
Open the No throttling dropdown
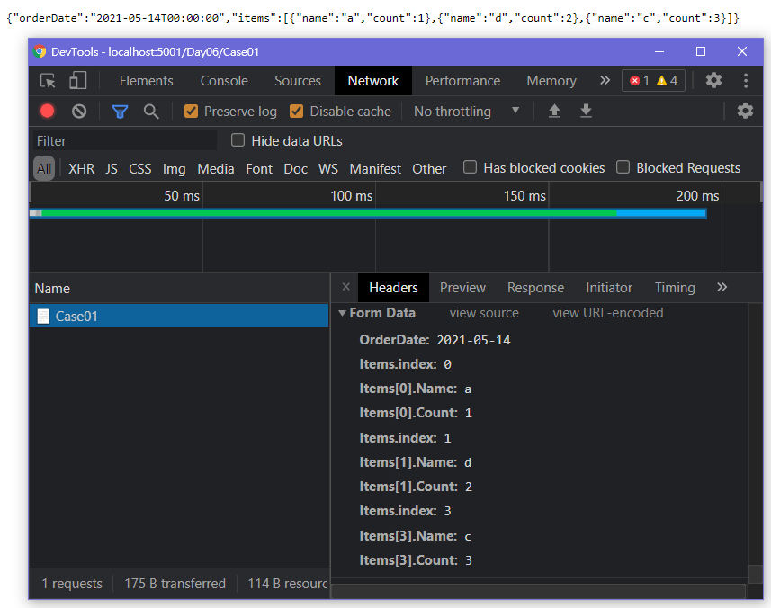tap(466, 112)
